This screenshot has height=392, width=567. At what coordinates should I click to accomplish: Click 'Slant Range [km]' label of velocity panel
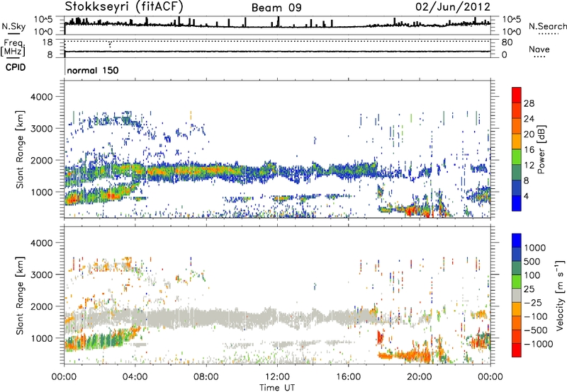click(21, 295)
